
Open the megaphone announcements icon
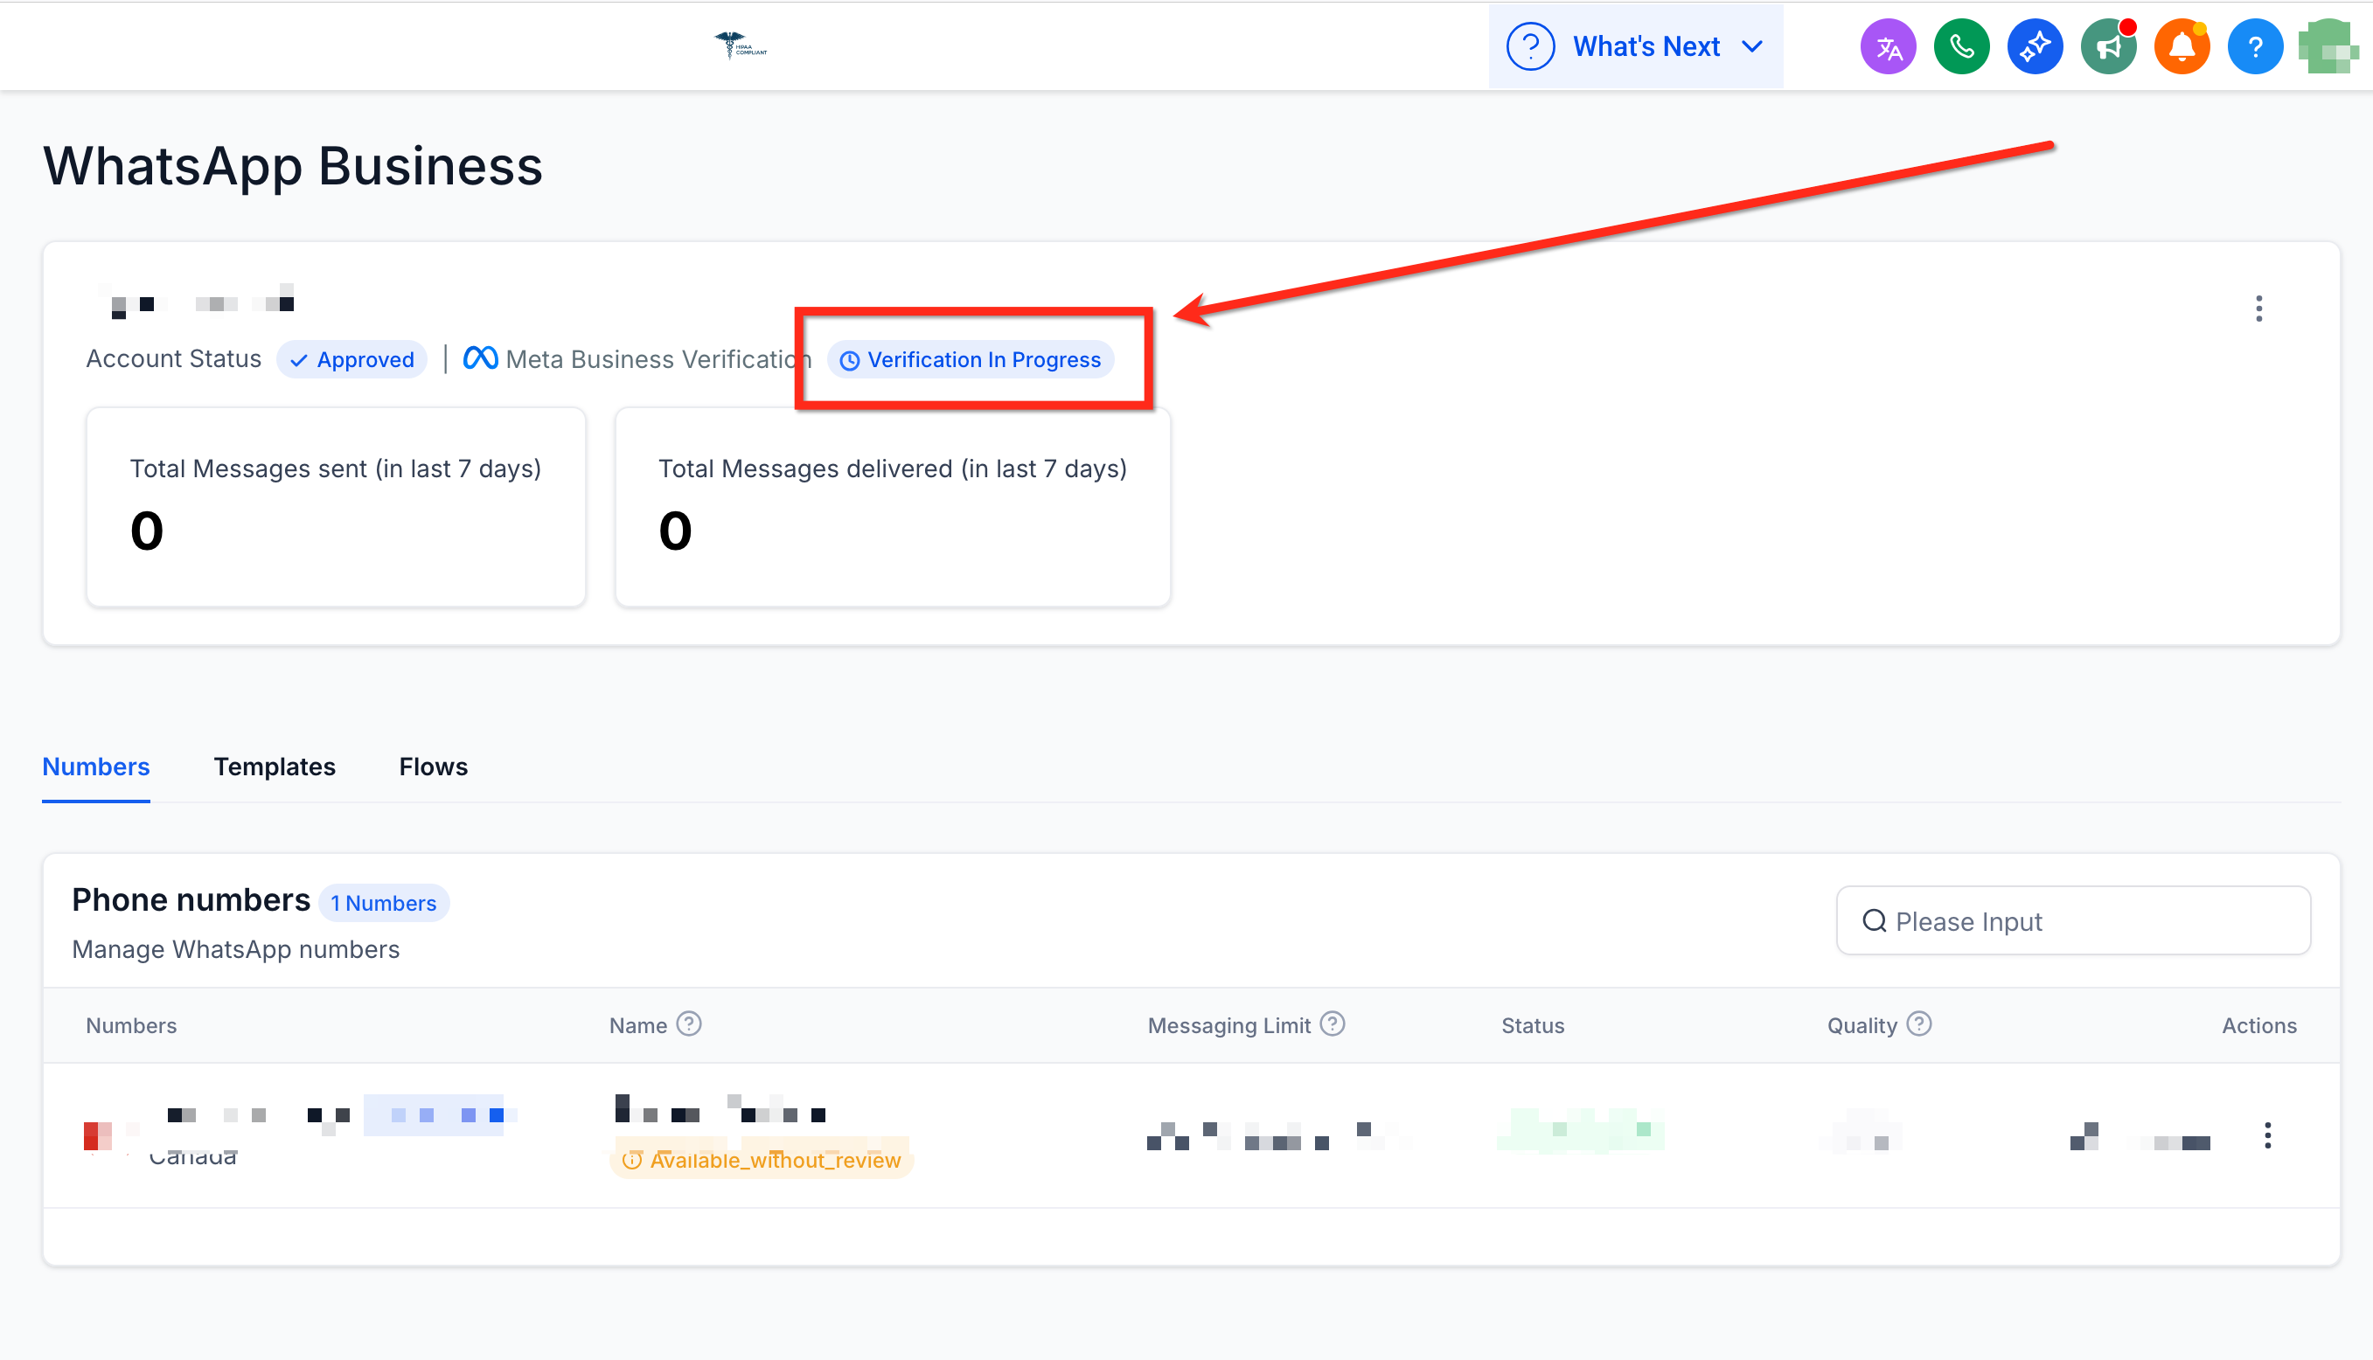click(x=2108, y=46)
